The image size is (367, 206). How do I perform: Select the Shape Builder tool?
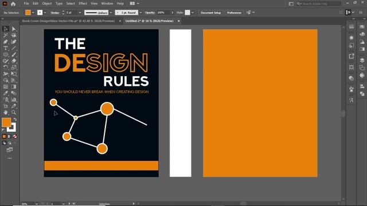pyautogui.click(x=6, y=80)
